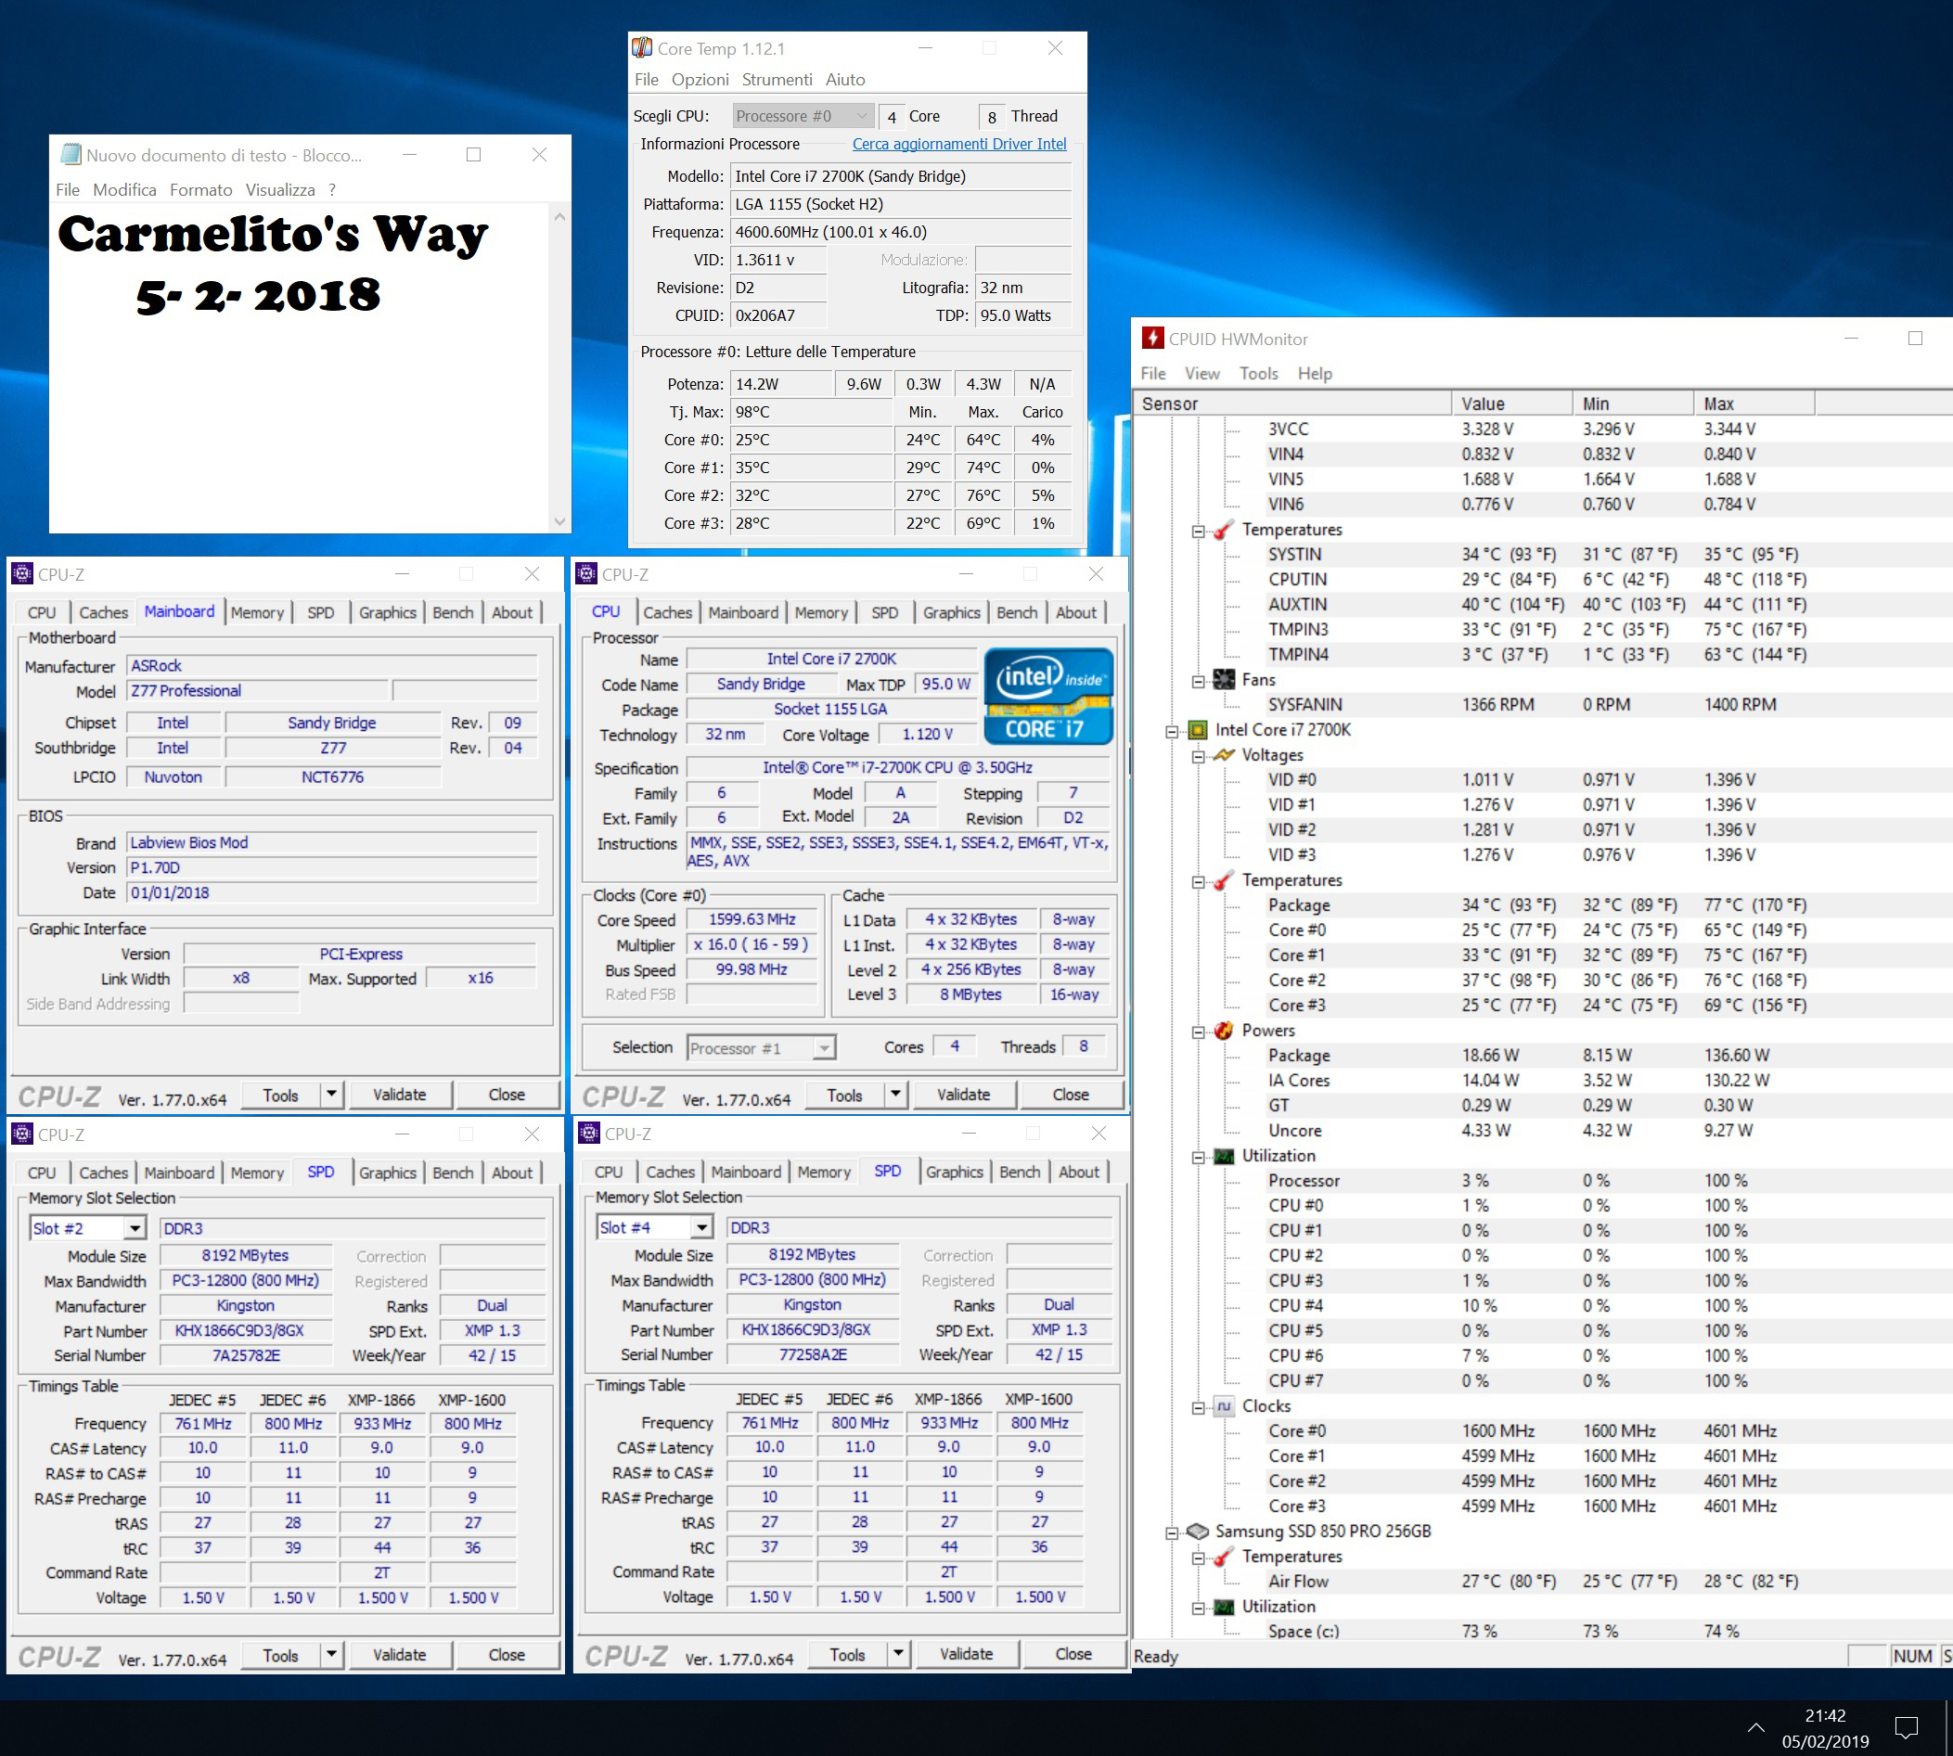Open the Slot #2 memory slot dropdown
Screen dimensions: 1953x1756
[135, 1228]
